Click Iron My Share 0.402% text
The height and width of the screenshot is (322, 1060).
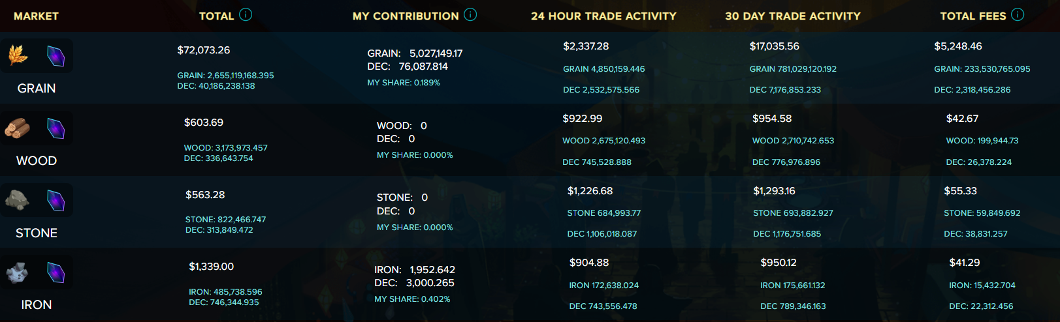pos(412,299)
